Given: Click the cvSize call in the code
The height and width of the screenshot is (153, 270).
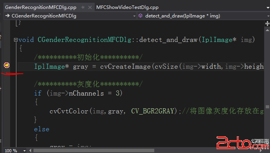Looking at the screenshot, I should tap(166, 66).
